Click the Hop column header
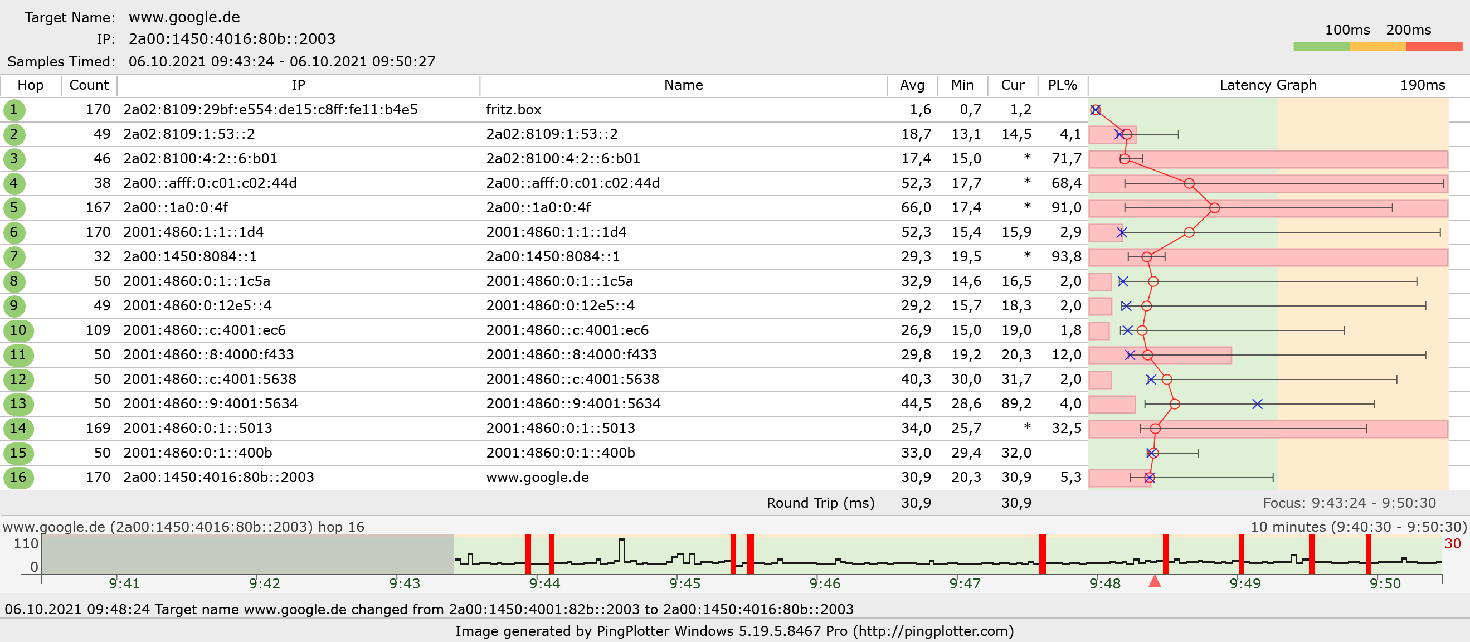 [x=30, y=85]
